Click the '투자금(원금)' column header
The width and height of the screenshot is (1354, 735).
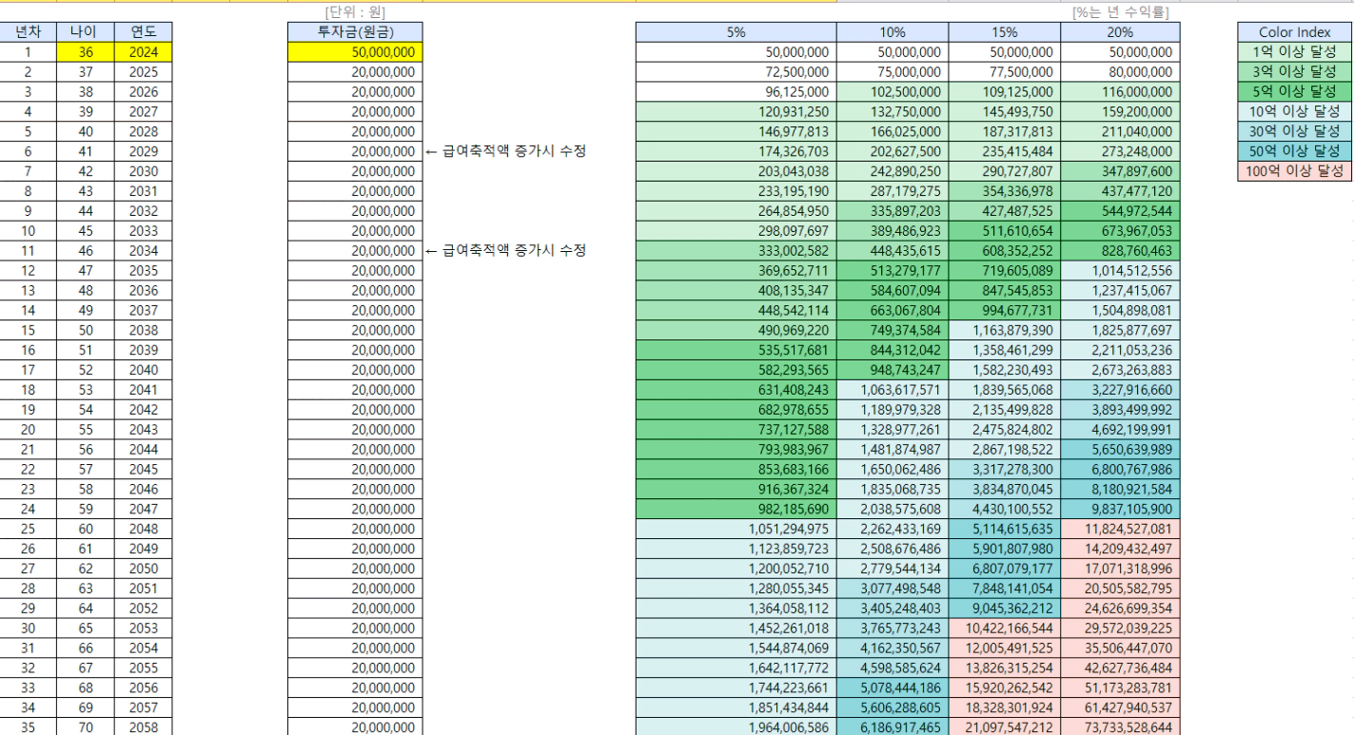(x=354, y=32)
